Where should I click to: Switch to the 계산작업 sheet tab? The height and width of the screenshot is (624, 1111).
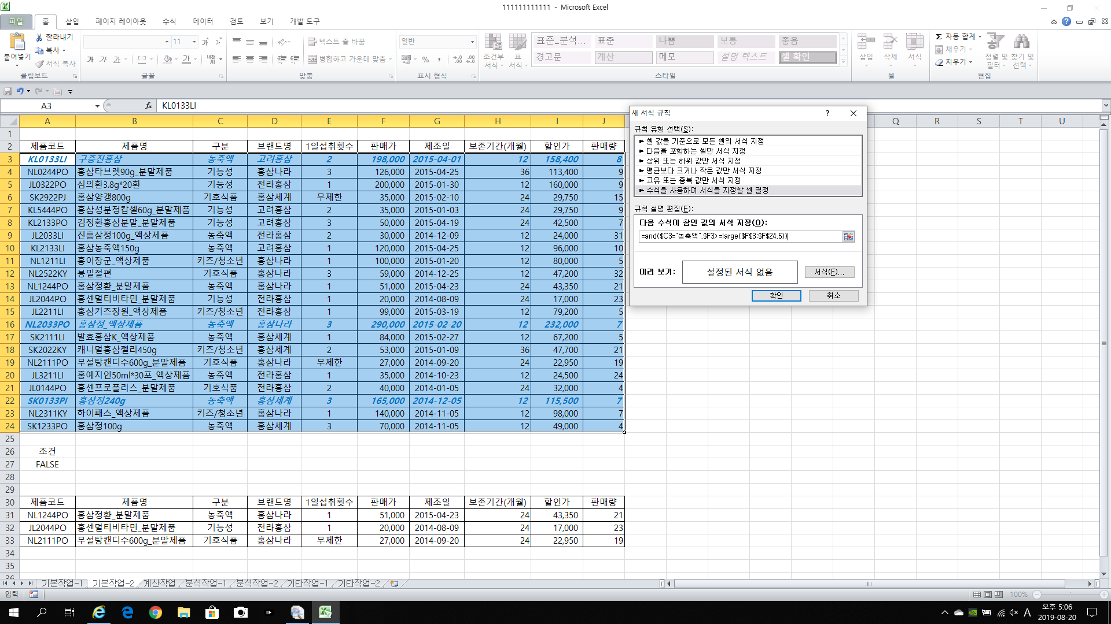(159, 584)
